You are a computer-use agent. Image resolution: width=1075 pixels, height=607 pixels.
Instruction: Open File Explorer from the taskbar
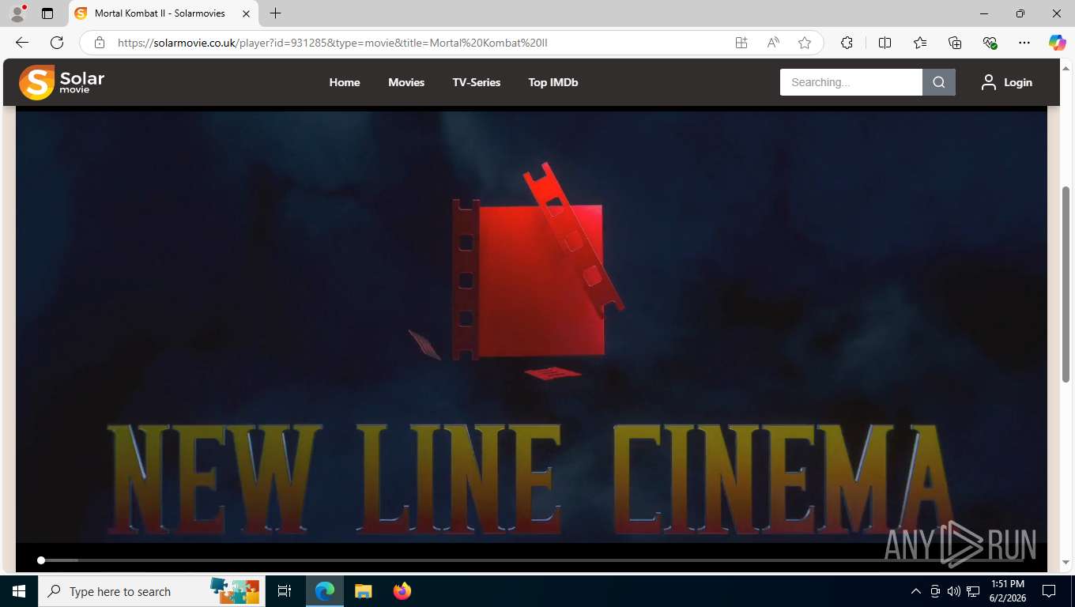(363, 591)
